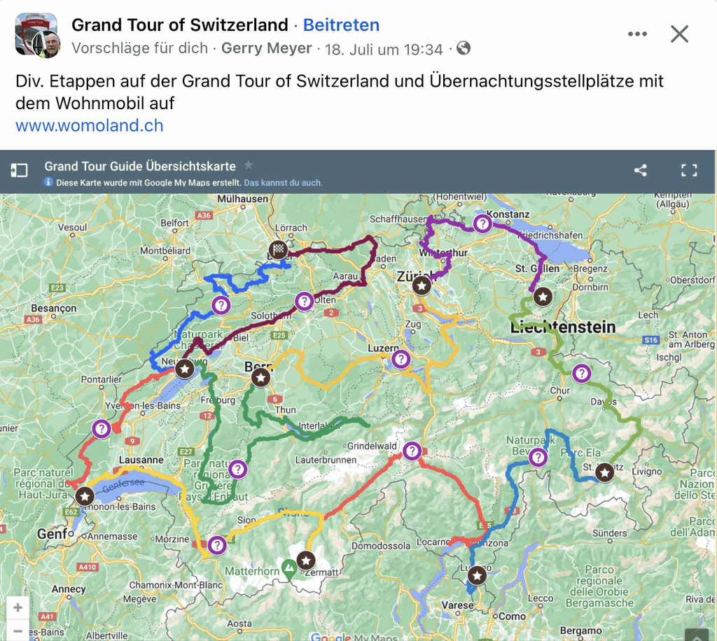Select the star marker near Thonon-les-Bains

(85, 496)
